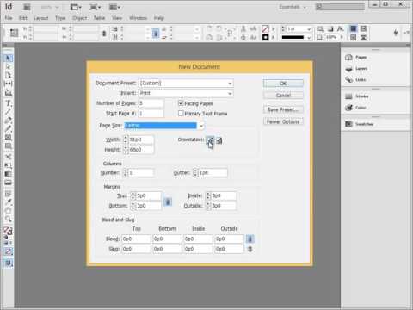Select the Type tool
This screenshot has height=310, width=413.
(8, 103)
